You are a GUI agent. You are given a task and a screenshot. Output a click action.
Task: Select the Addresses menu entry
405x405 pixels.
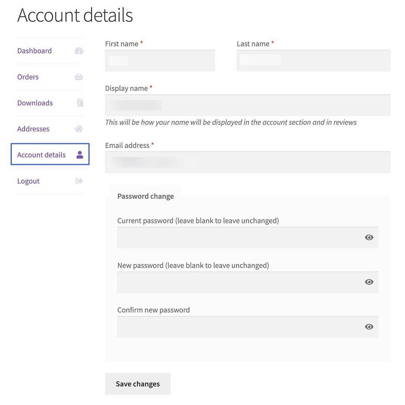click(33, 129)
